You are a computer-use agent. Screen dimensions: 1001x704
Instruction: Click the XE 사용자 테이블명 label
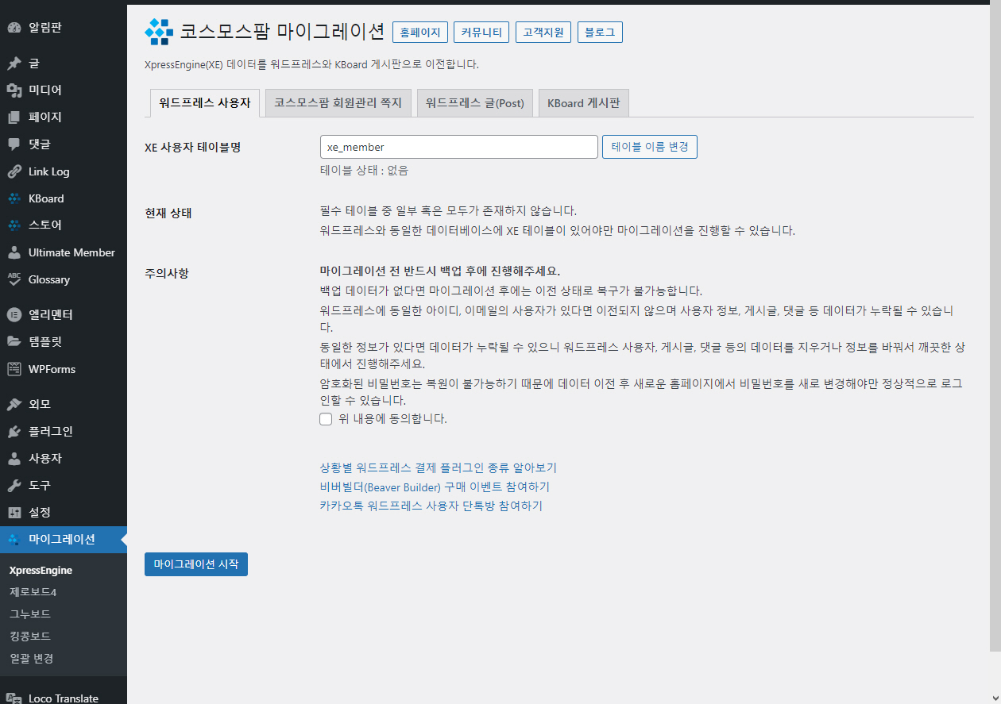pyautogui.click(x=192, y=147)
